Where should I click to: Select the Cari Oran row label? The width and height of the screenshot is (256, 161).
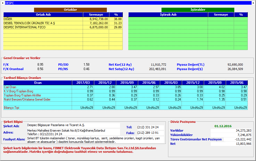point(10,87)
